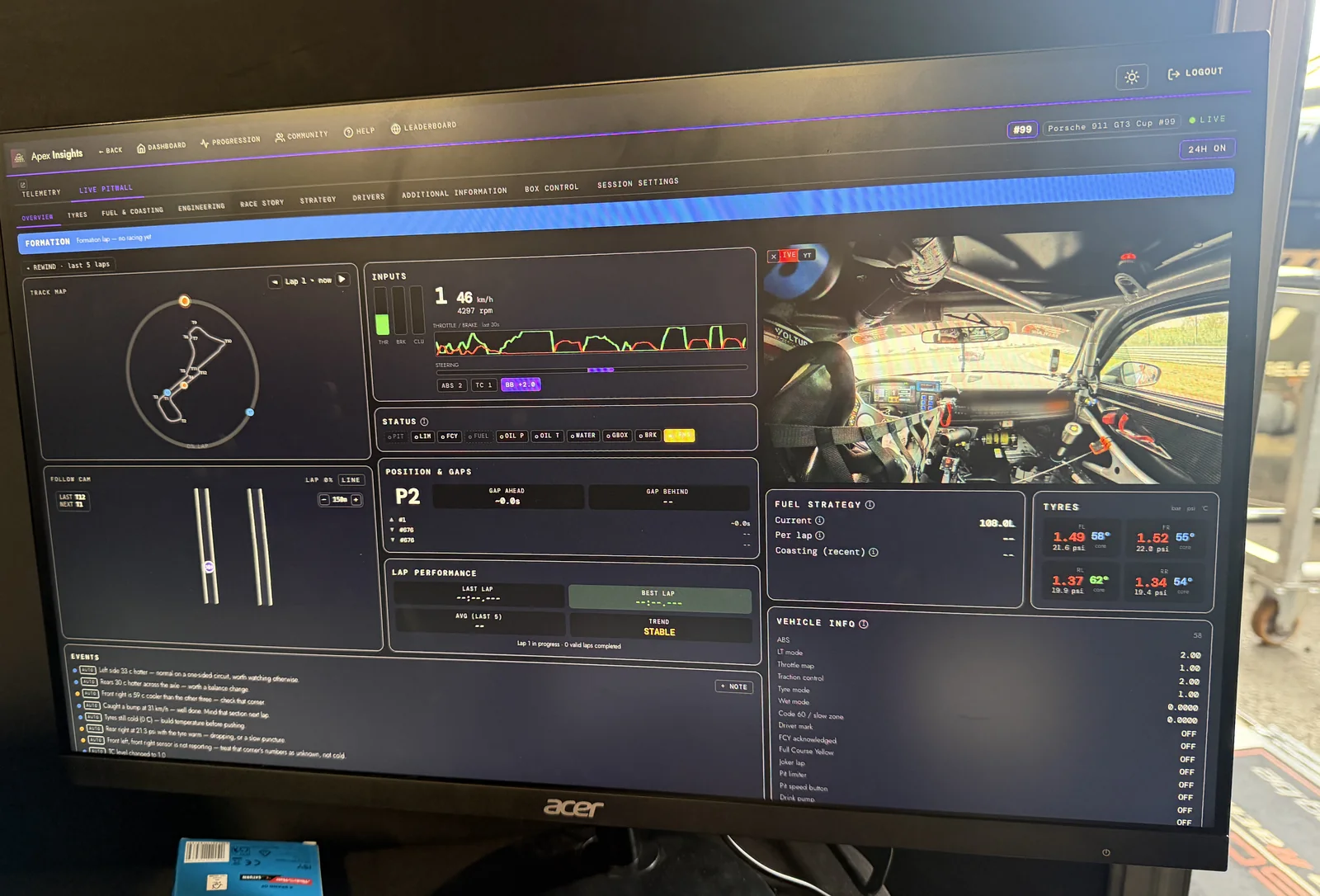1320x896 pixels.
Task: Click the LOGOUT button
Action: 1195,73
